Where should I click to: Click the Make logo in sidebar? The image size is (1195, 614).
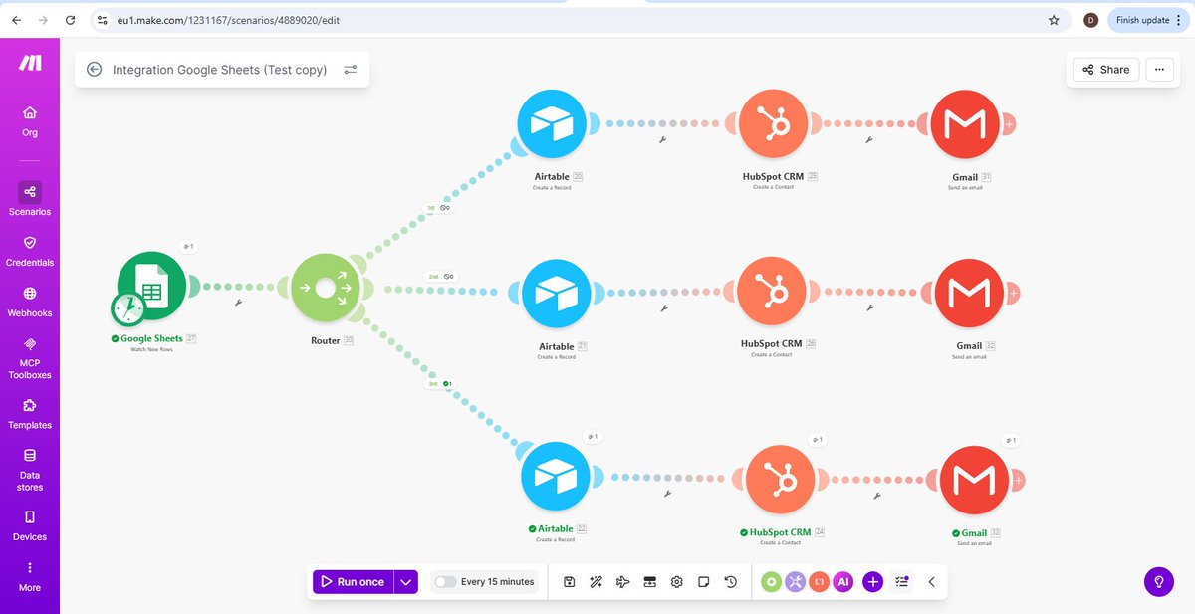[30, 62]
